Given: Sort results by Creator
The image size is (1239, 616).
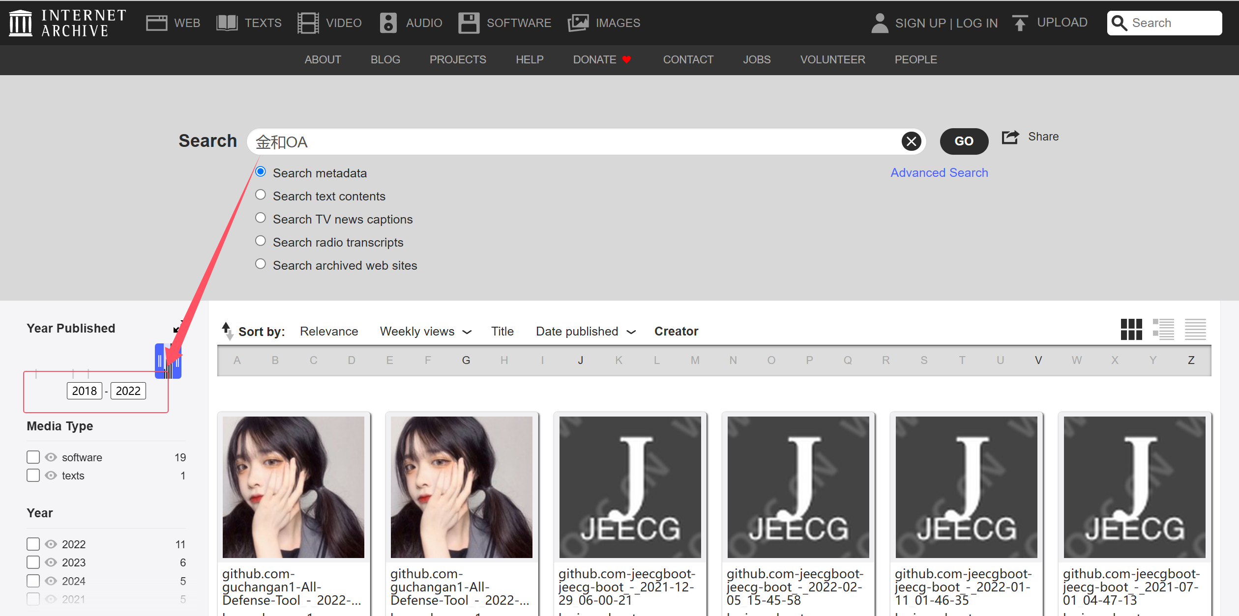Looking at the screenshot, I should tap(676, 332).
